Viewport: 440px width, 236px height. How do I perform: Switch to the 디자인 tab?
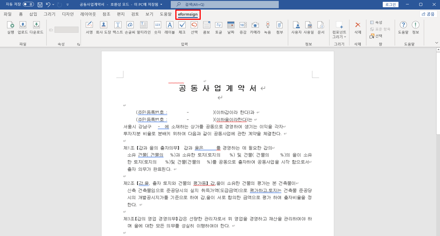tap(68, 14)
